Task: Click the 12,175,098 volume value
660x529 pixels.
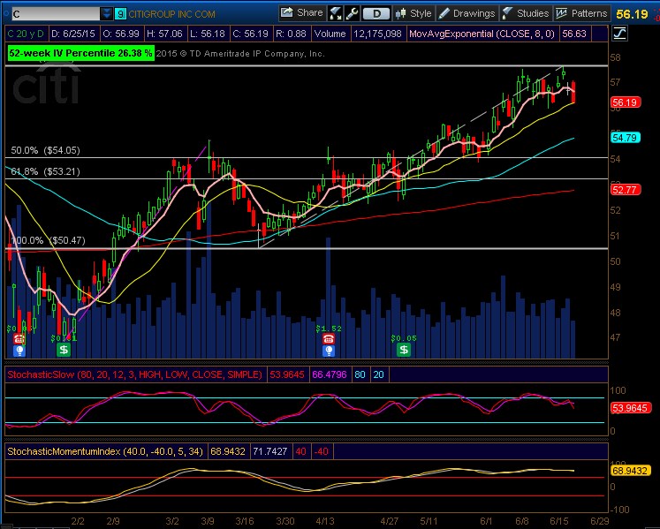Action: (377, 34)
